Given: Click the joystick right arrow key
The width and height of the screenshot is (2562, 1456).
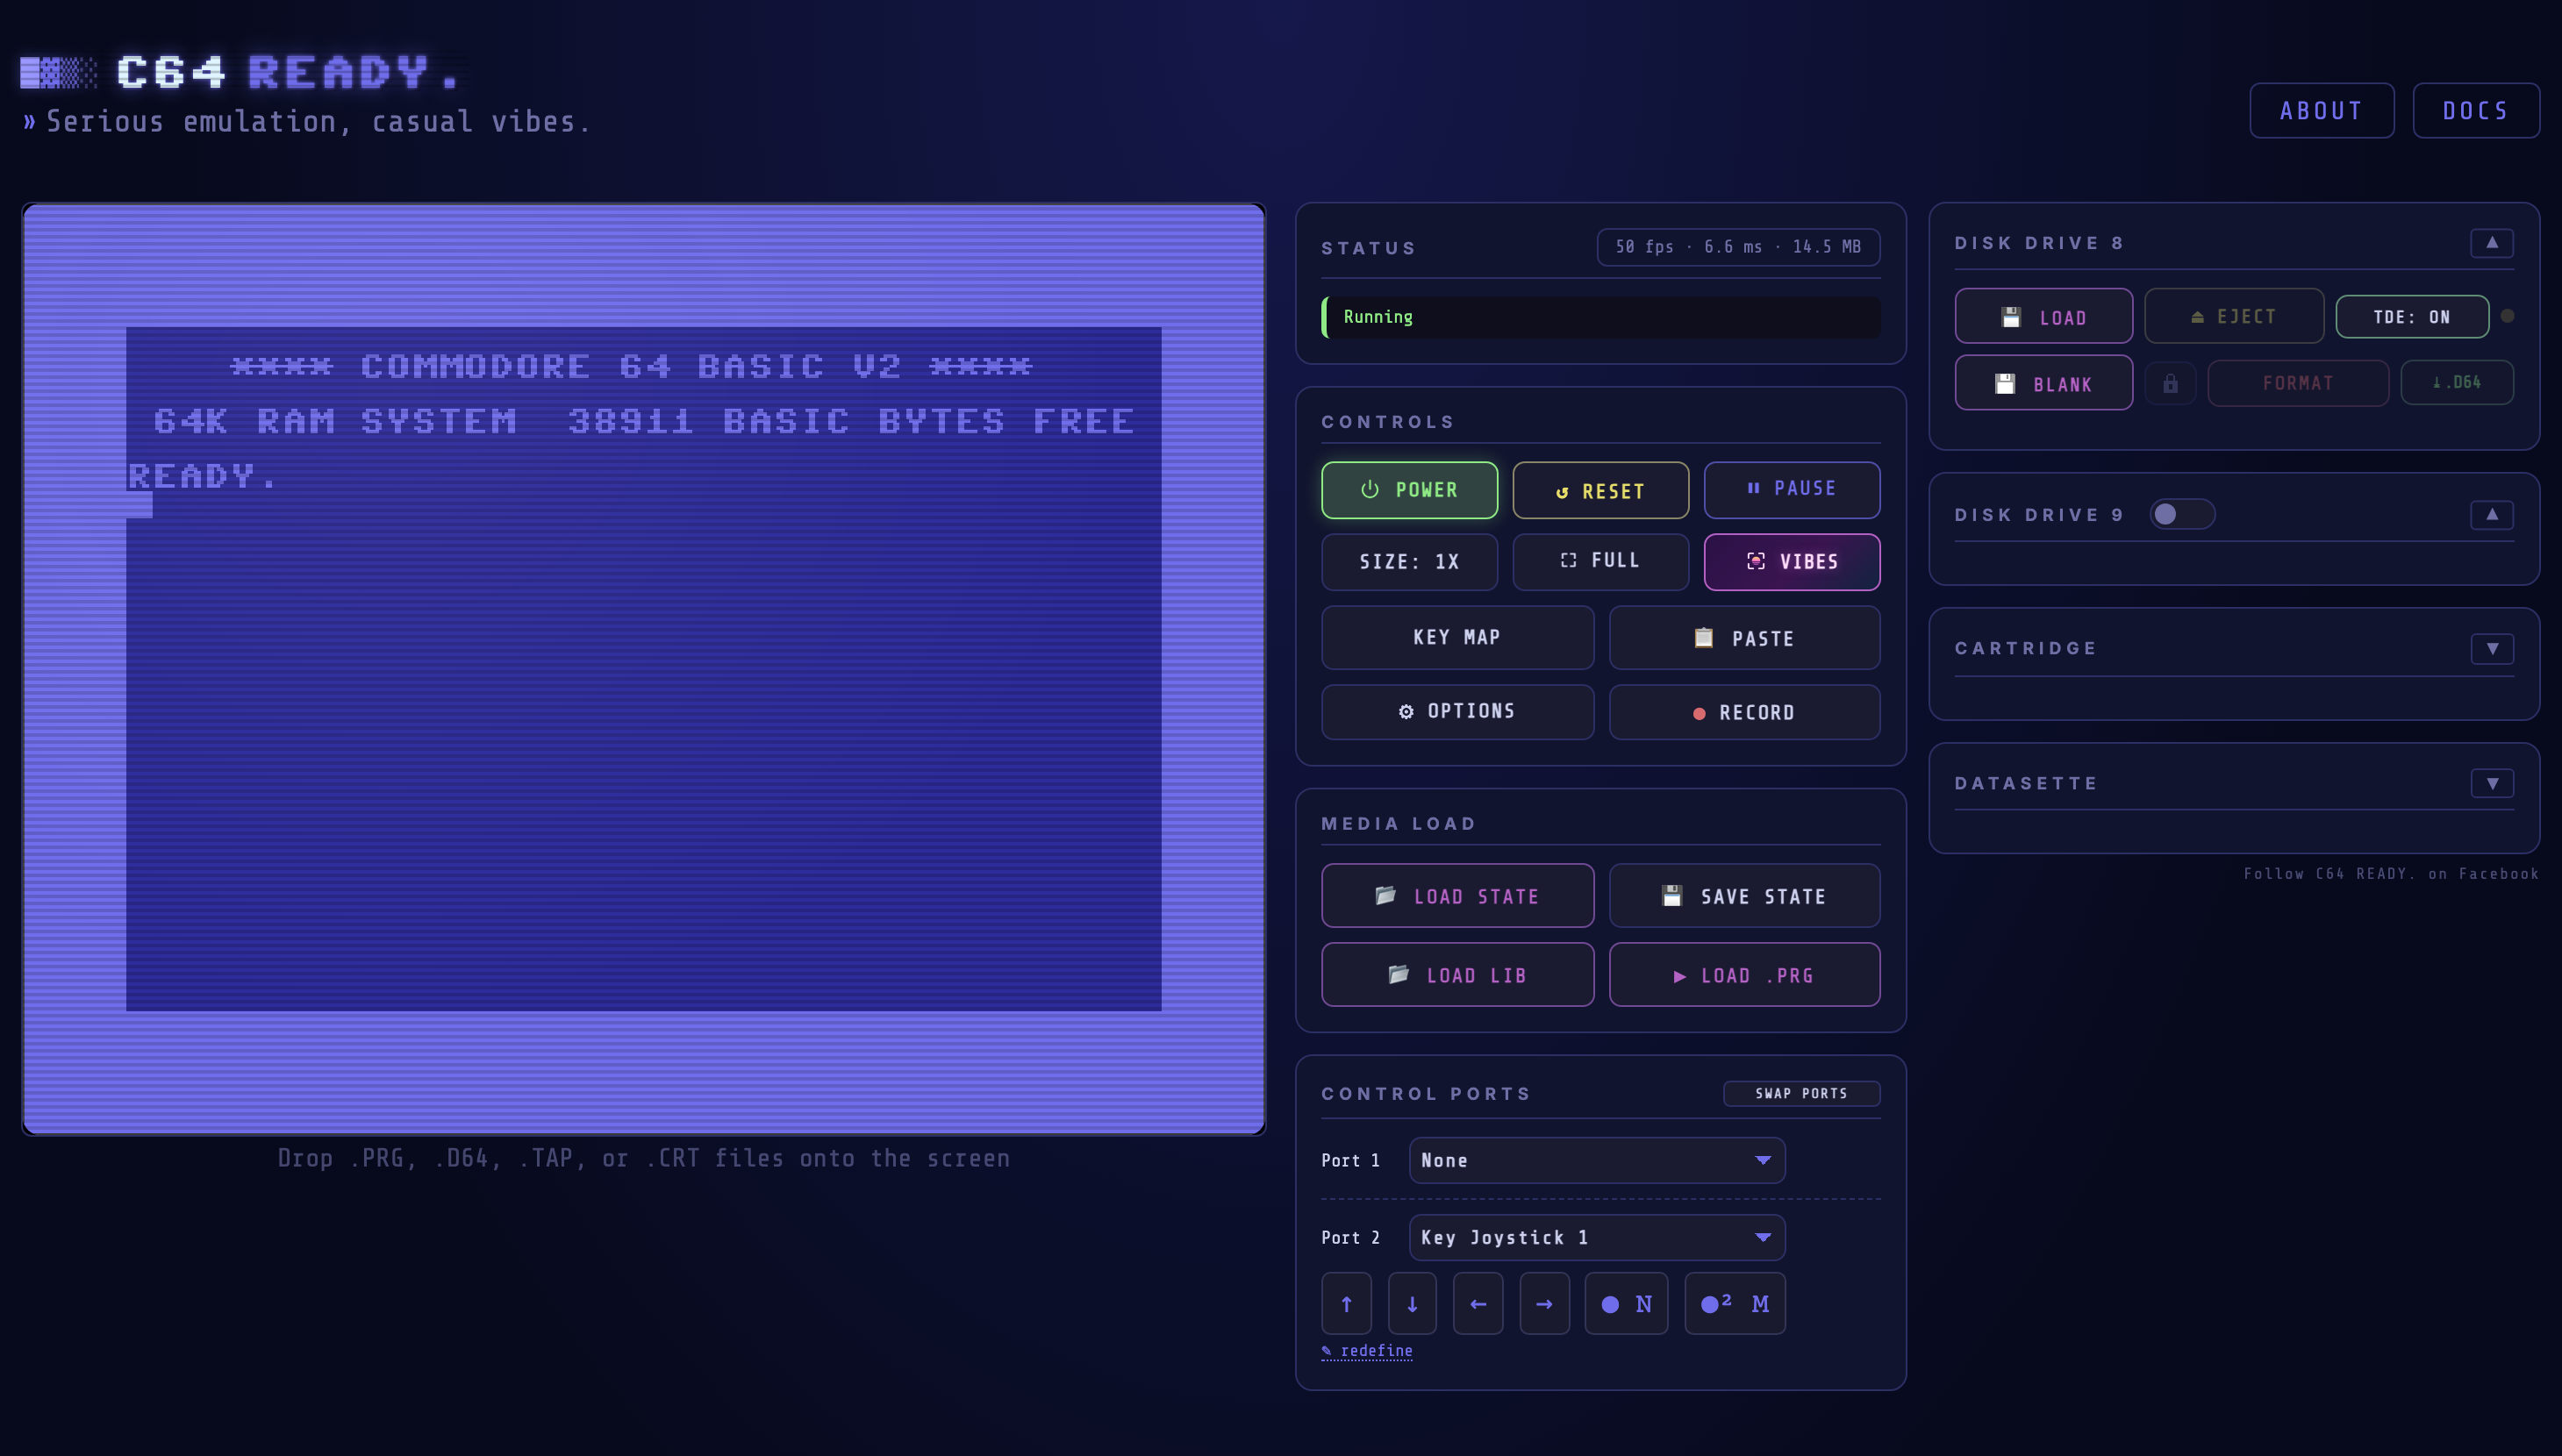Looking at the screenshot, I should pyautogui.click(x=1544, y=1303).
